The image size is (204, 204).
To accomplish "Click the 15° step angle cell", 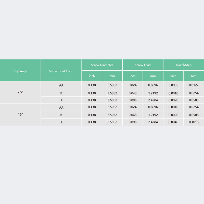I will point(20,114).
